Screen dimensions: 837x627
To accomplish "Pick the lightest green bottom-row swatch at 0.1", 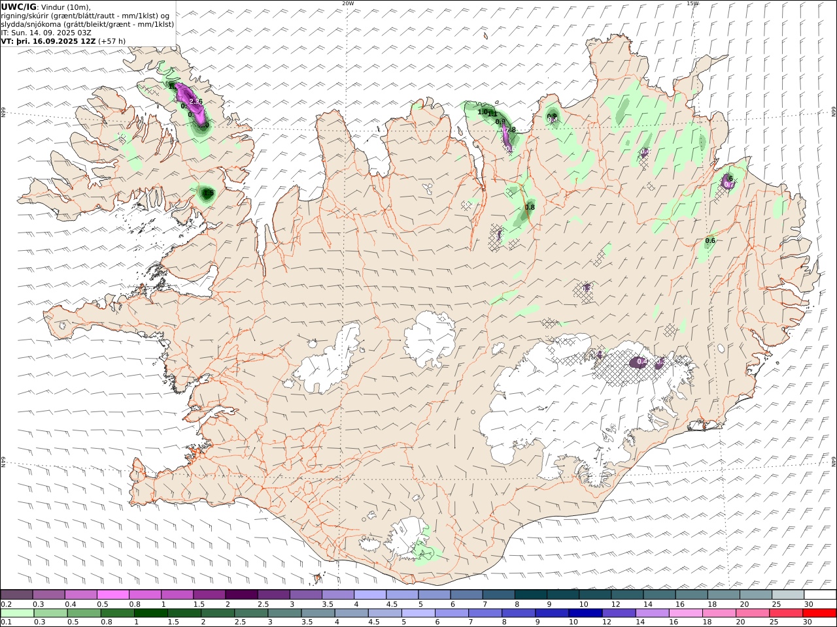I will point(17,613).
